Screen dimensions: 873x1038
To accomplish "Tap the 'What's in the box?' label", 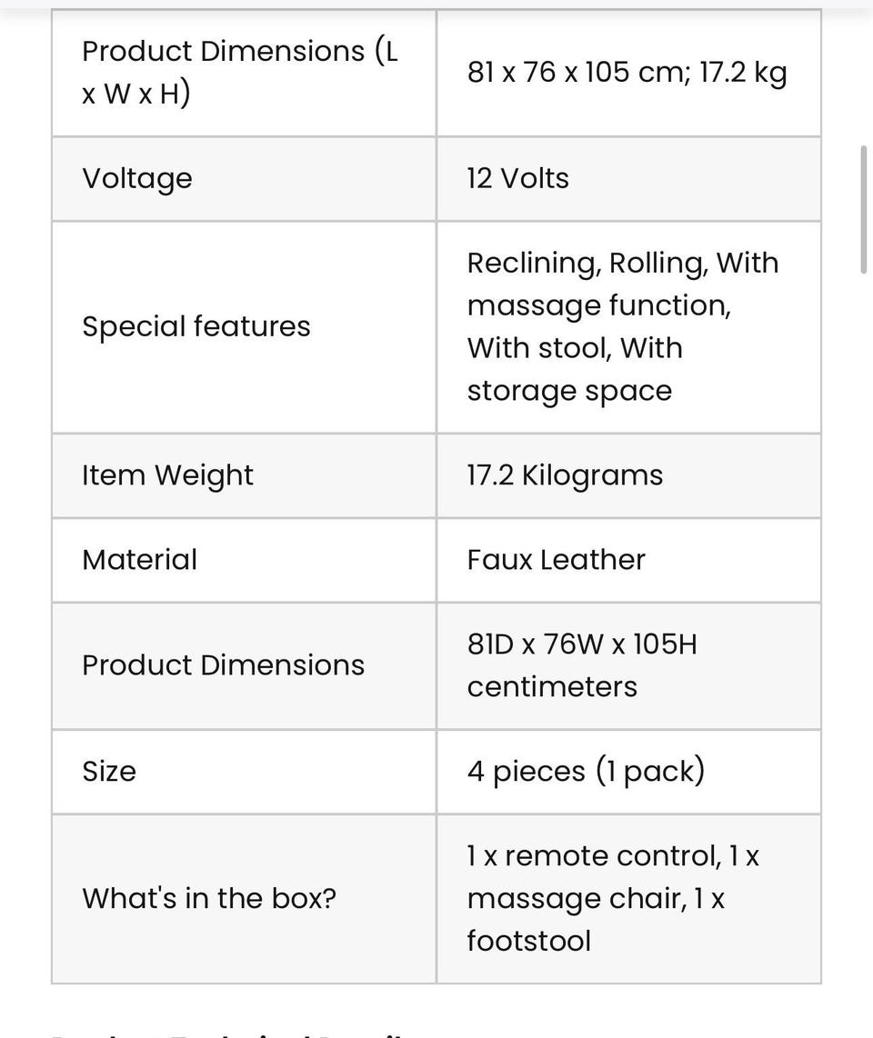I will (x=209, y=898).
